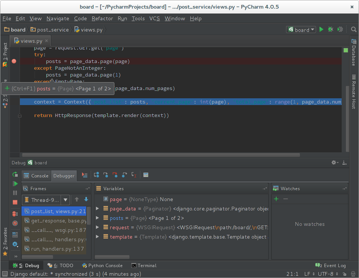Open the Python Console tool window
This screenshot has width=359, height=278.
[x=103, y=266]
